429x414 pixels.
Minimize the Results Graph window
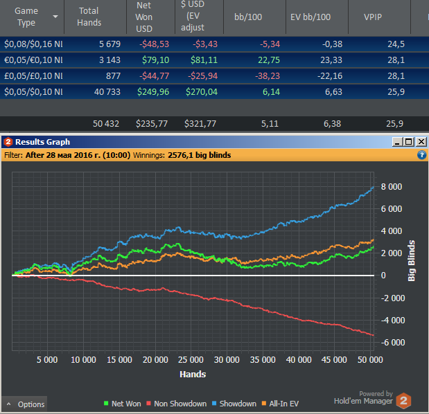click(398, 142)
